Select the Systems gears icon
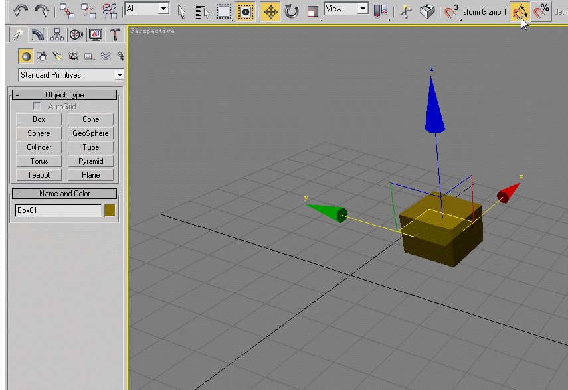The image size is (568, 390). click(120, 56)
